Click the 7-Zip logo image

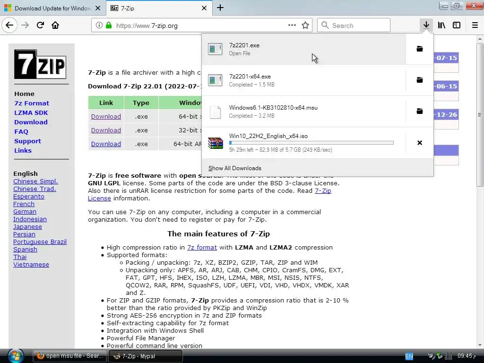[x=40, y=64]
